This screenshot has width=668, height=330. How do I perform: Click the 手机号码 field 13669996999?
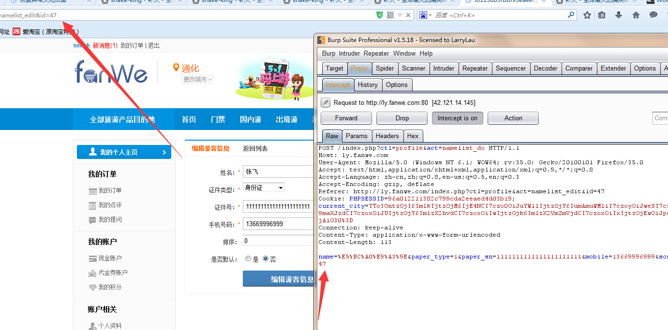click(278, 224)
